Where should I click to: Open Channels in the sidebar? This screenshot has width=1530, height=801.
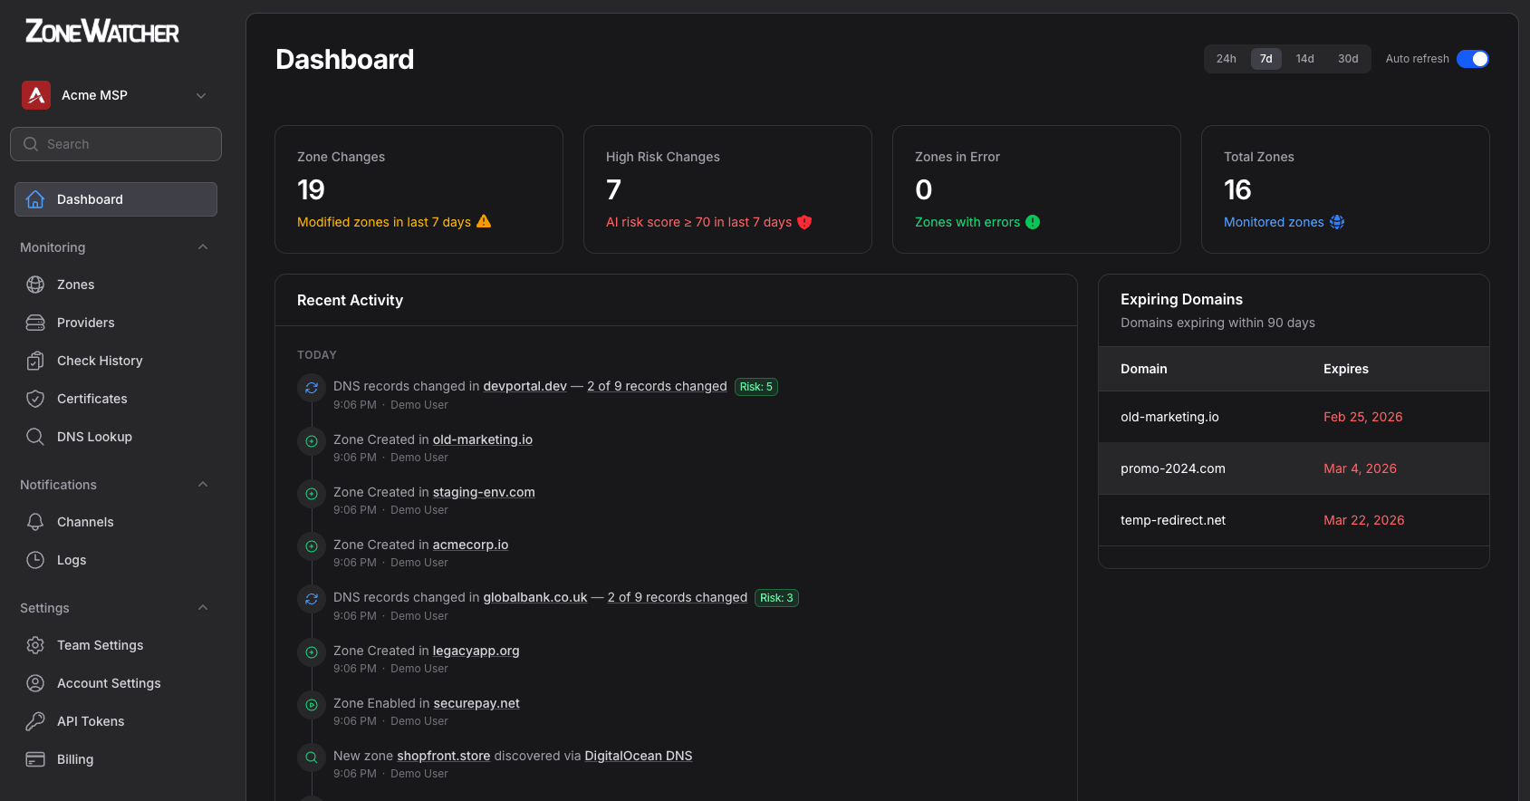(116, 522)
